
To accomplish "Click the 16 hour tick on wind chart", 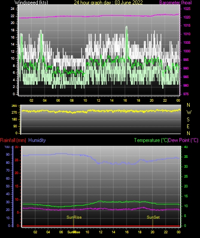I will [x=125, y=100].
